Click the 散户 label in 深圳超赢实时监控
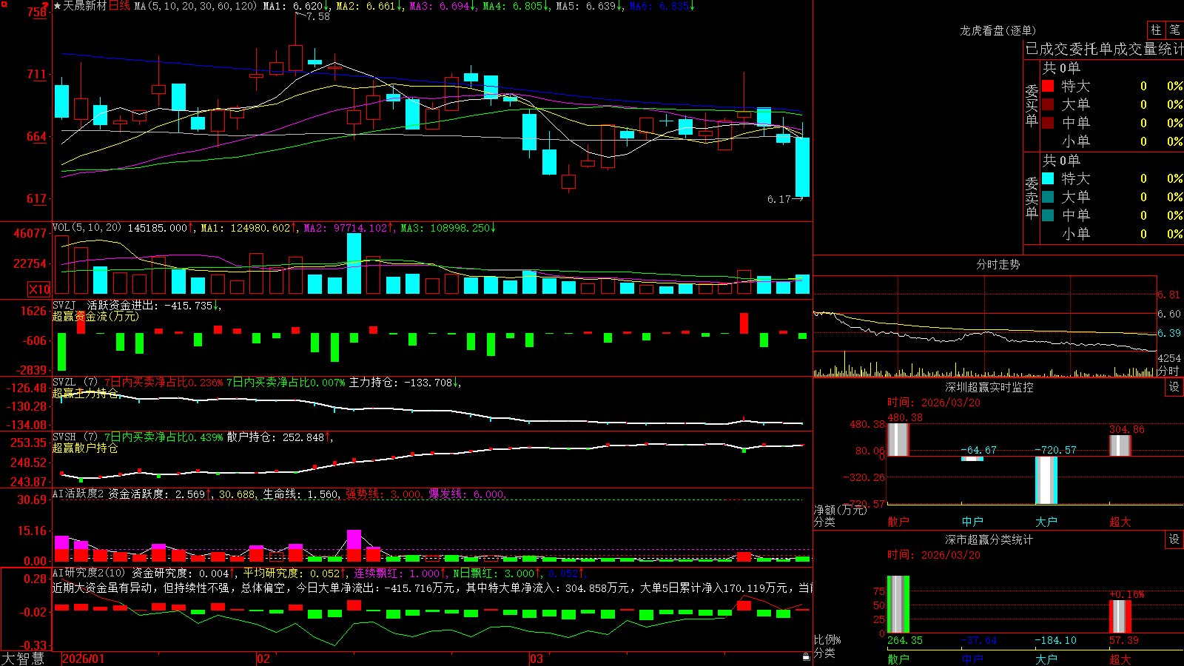1184x666 pixels. [898, 522]
